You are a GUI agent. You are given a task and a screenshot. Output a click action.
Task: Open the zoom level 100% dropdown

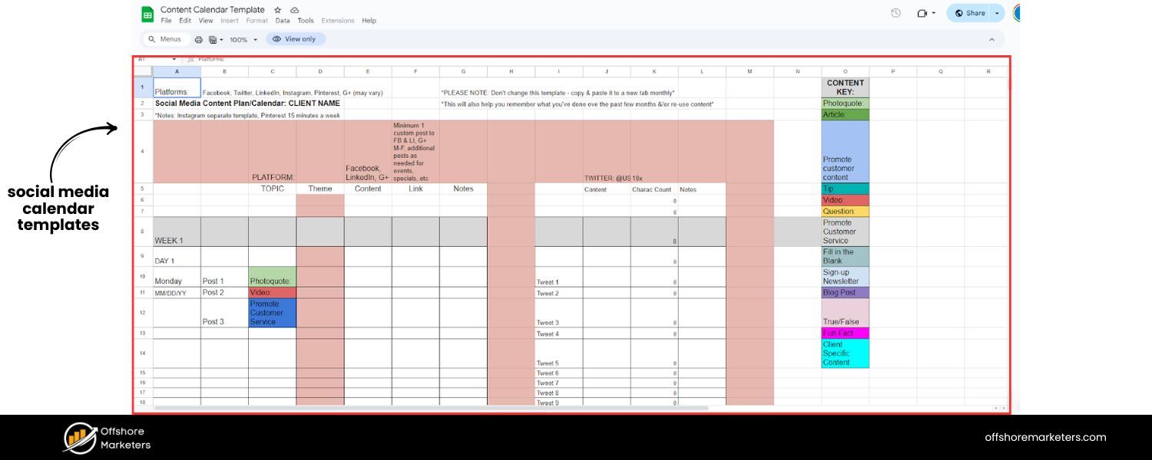pyautogui.click(x=243, y=38)
